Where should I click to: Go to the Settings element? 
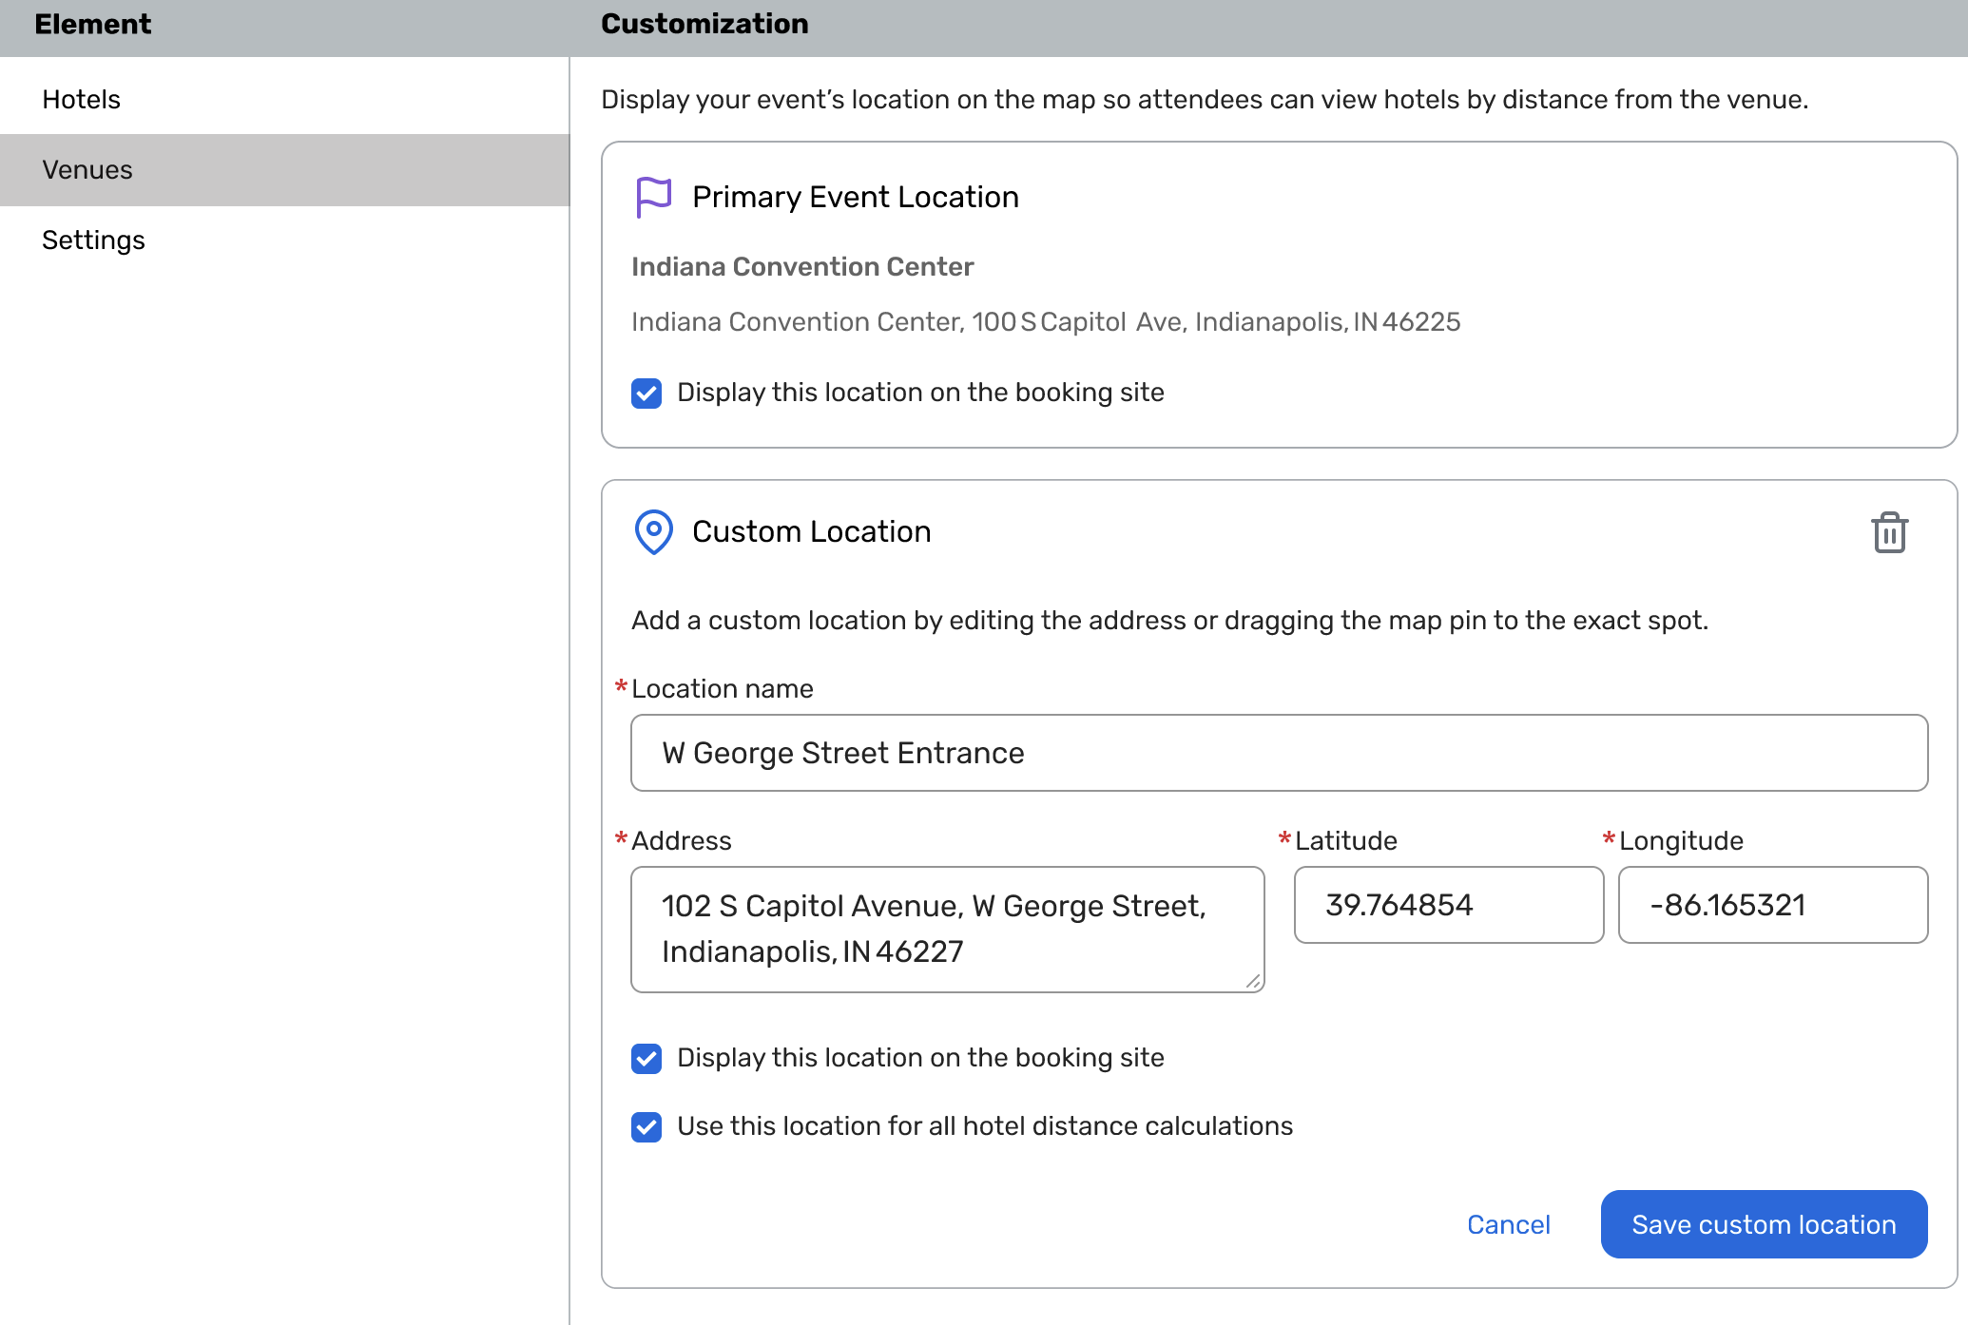tap(93, 240)
